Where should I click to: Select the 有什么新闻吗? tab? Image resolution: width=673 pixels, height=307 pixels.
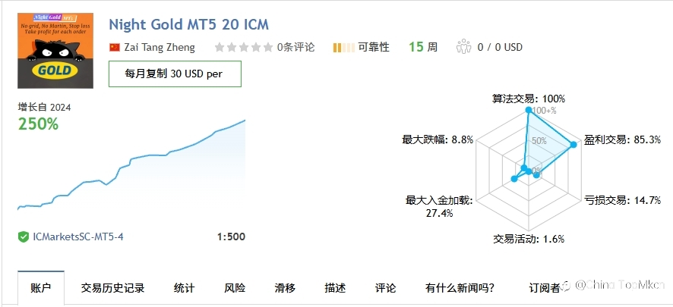pyautogui.click(x=460, y=288)
